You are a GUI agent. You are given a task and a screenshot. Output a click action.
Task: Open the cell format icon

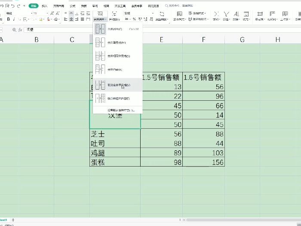coord(260,14)
